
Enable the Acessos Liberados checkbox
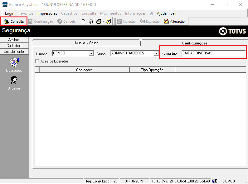37,61
